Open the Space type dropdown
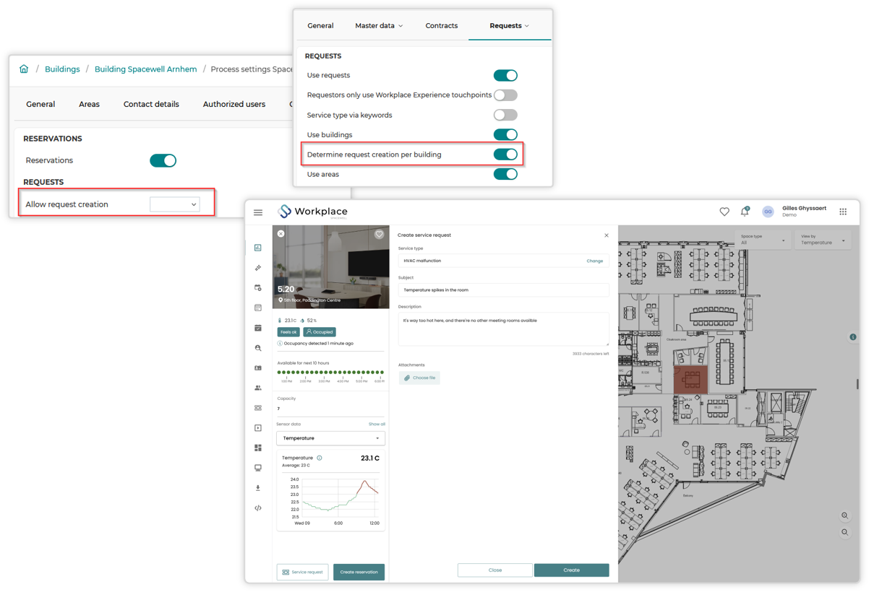Image resolution: width=869 pixels, height=592 pixels. [x=762, y=240]
